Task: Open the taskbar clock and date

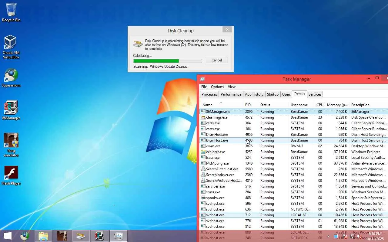Action: click(375, 236)
